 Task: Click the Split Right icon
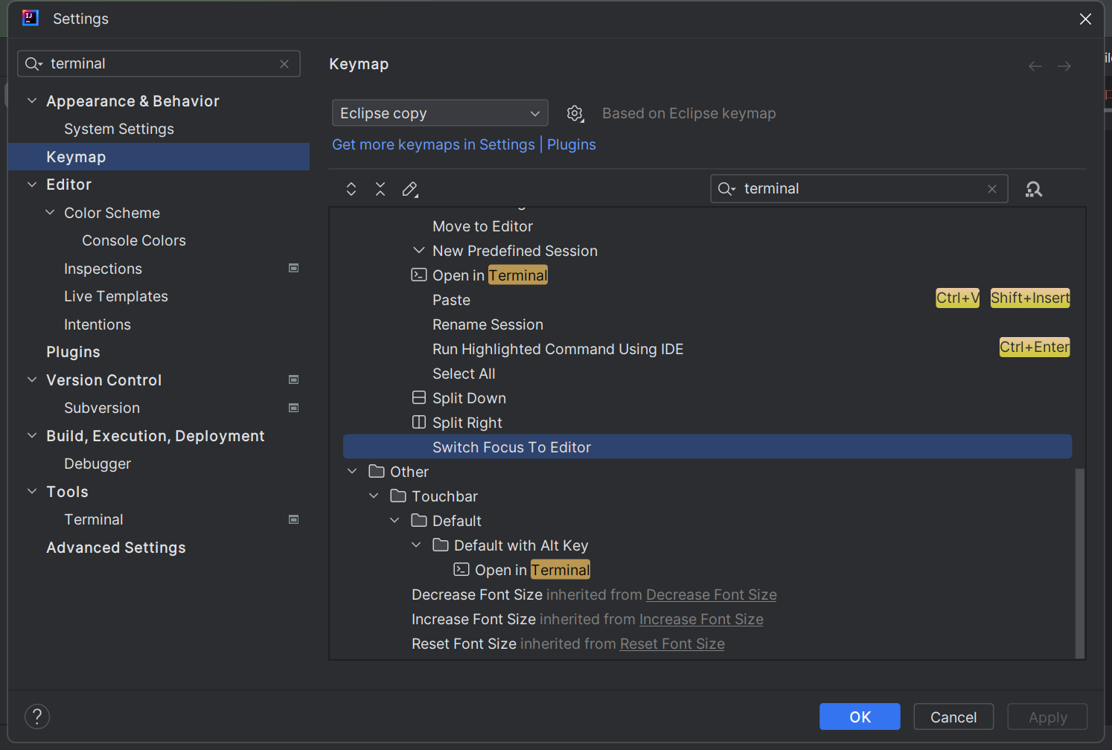tap(419, 422)
